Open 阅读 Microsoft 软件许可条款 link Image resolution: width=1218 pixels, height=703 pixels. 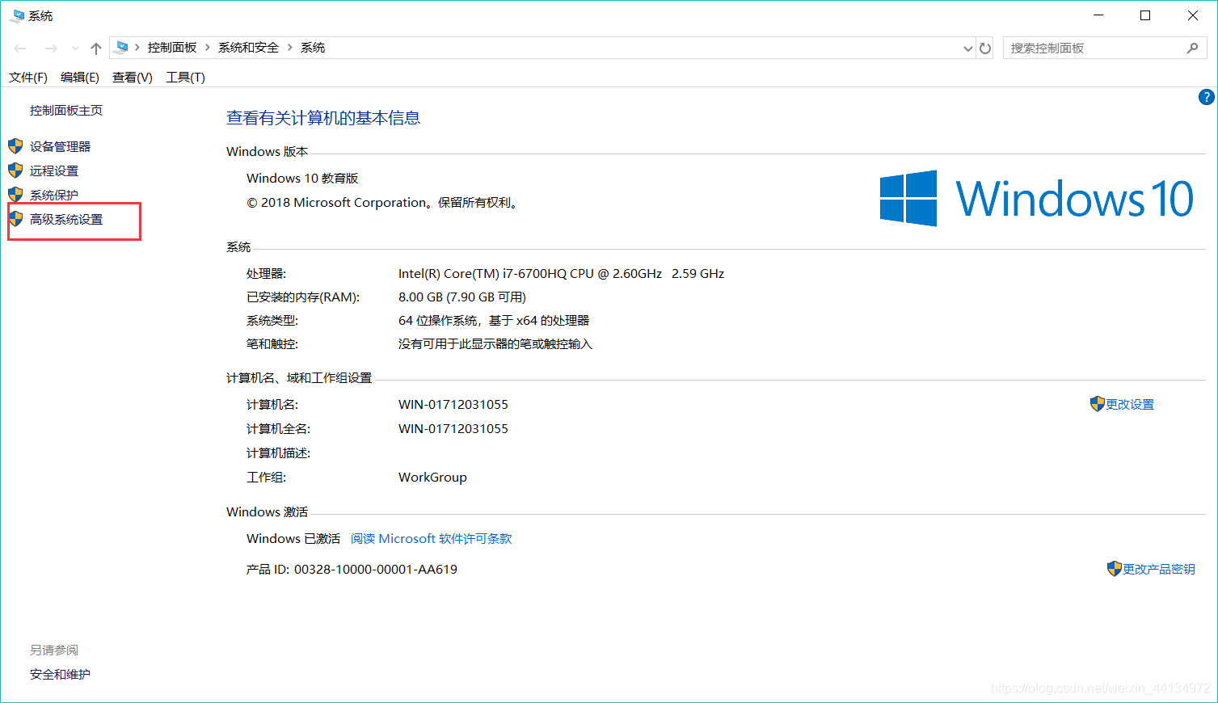point(432,539)
